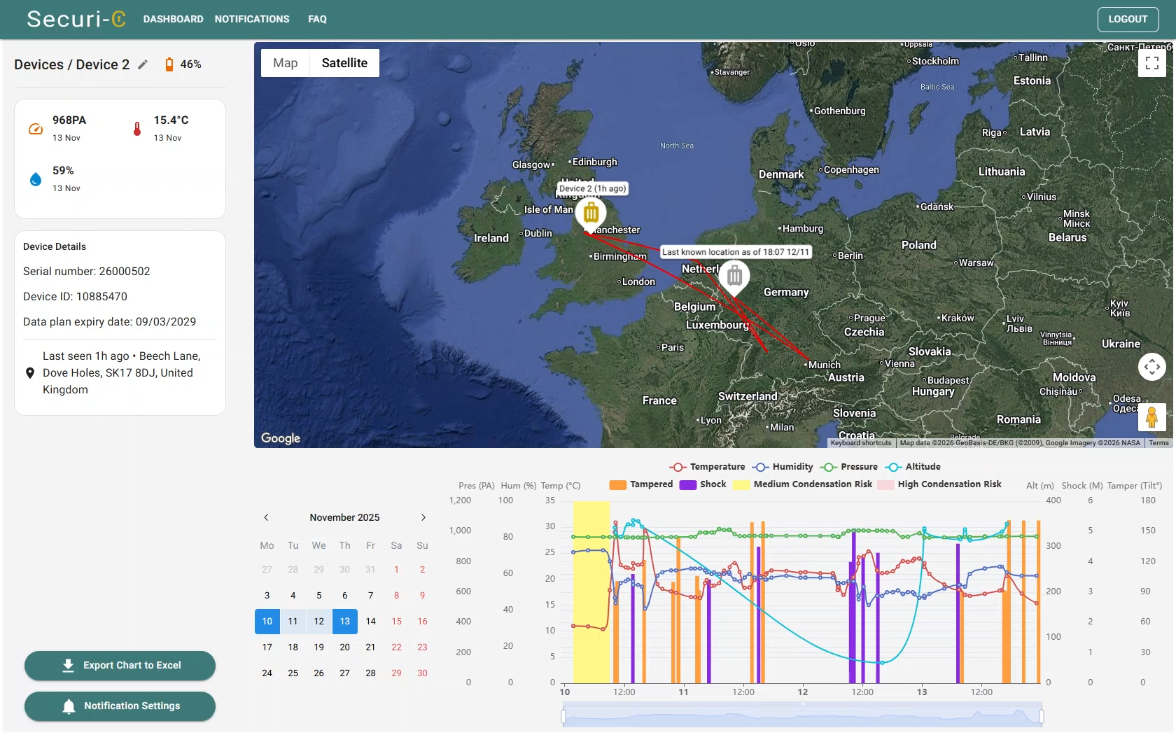Select November 20 in the calendar
Viewport: 1176px width, 735px height.
coord(344,647)
